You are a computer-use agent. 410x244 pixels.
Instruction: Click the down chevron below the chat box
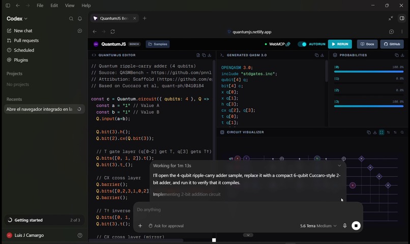(x=248, y=235)
